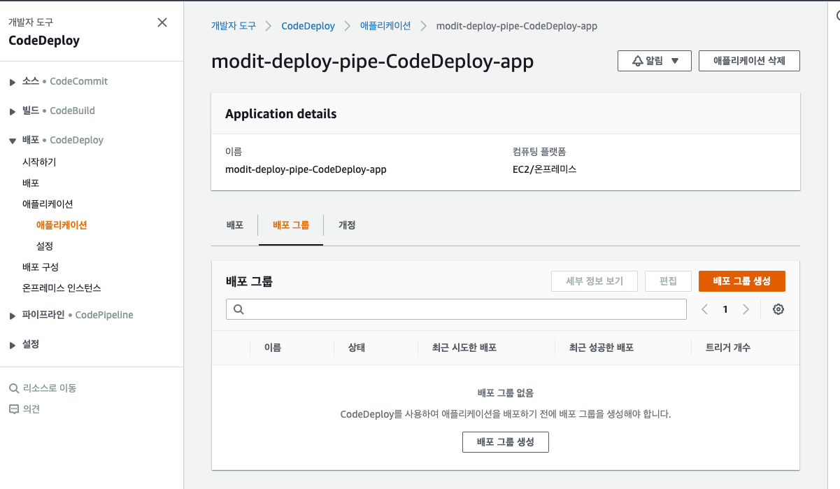This screenshot has width=840, height=489.
Task: Click the magnifier icon in search box
Action: [x=239, y=309]
